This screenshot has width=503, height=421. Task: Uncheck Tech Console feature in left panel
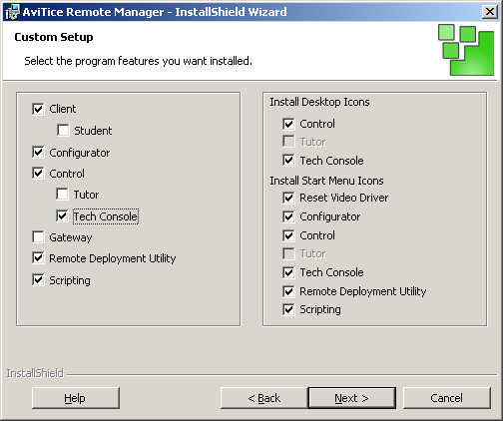(x=62, y=216)
